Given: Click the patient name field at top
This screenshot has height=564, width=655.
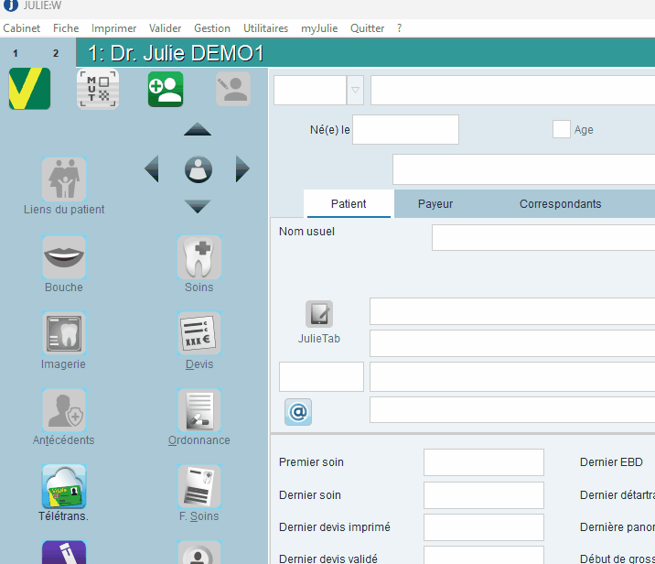Looking at the screenshot, I should click(512, 90).
